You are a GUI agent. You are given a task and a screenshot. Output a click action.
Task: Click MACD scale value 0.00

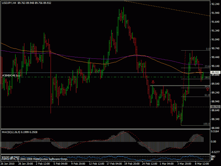[214, 142]
